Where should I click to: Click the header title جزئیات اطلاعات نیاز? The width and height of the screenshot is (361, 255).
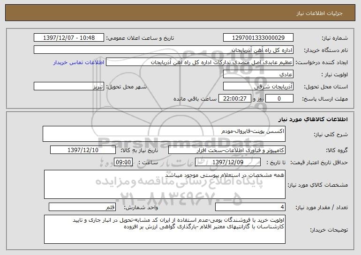click(319, 13)
